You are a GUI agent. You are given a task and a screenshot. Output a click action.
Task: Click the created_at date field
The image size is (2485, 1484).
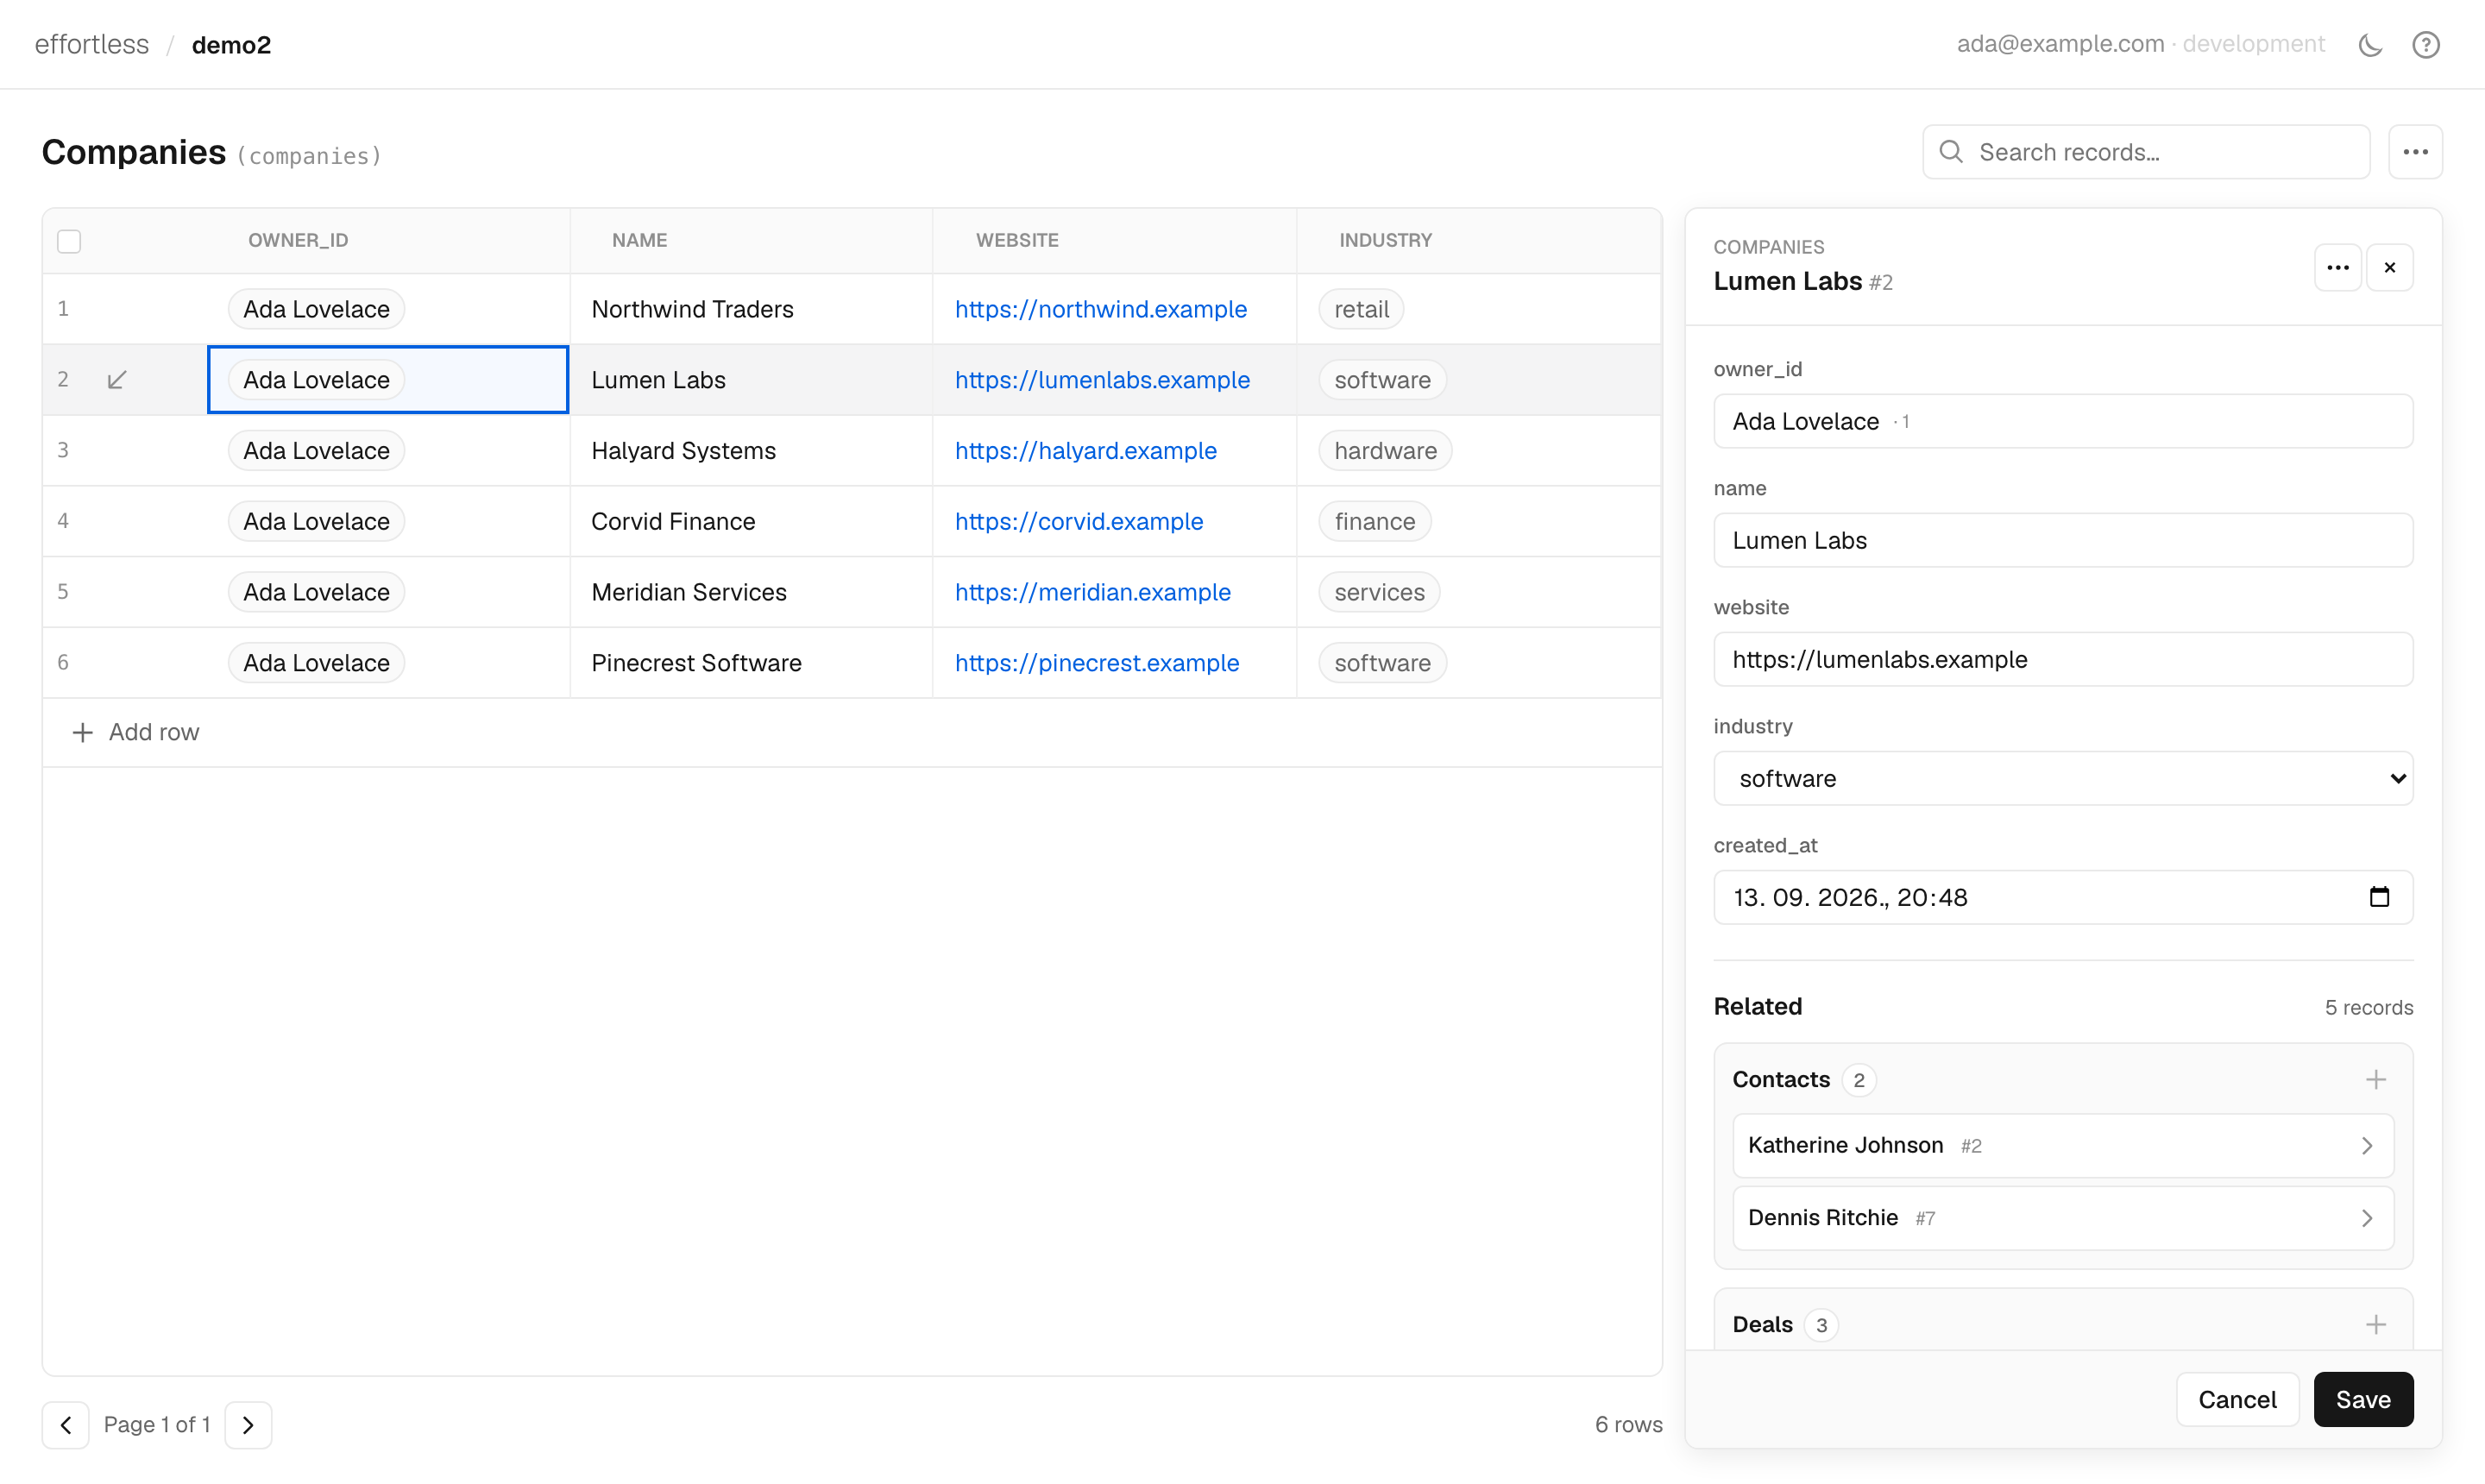(2062, 897)
